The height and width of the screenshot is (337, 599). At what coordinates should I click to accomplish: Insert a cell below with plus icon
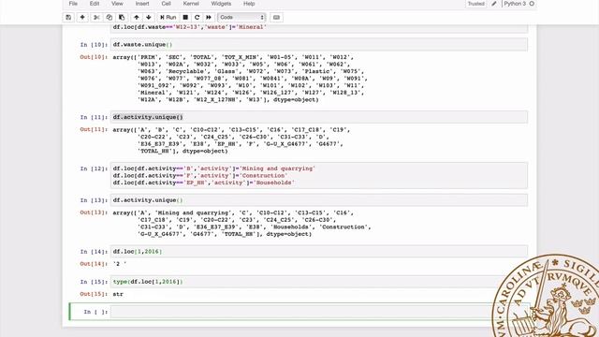click(82, 17)
